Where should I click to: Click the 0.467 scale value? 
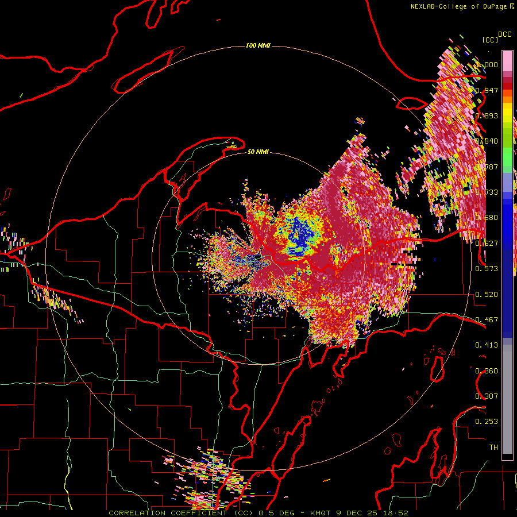(x=487, y=320)
